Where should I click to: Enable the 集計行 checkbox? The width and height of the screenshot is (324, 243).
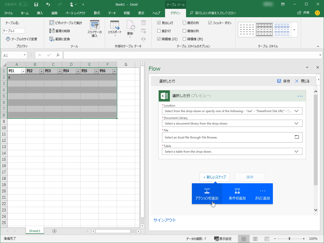(159, 31)
